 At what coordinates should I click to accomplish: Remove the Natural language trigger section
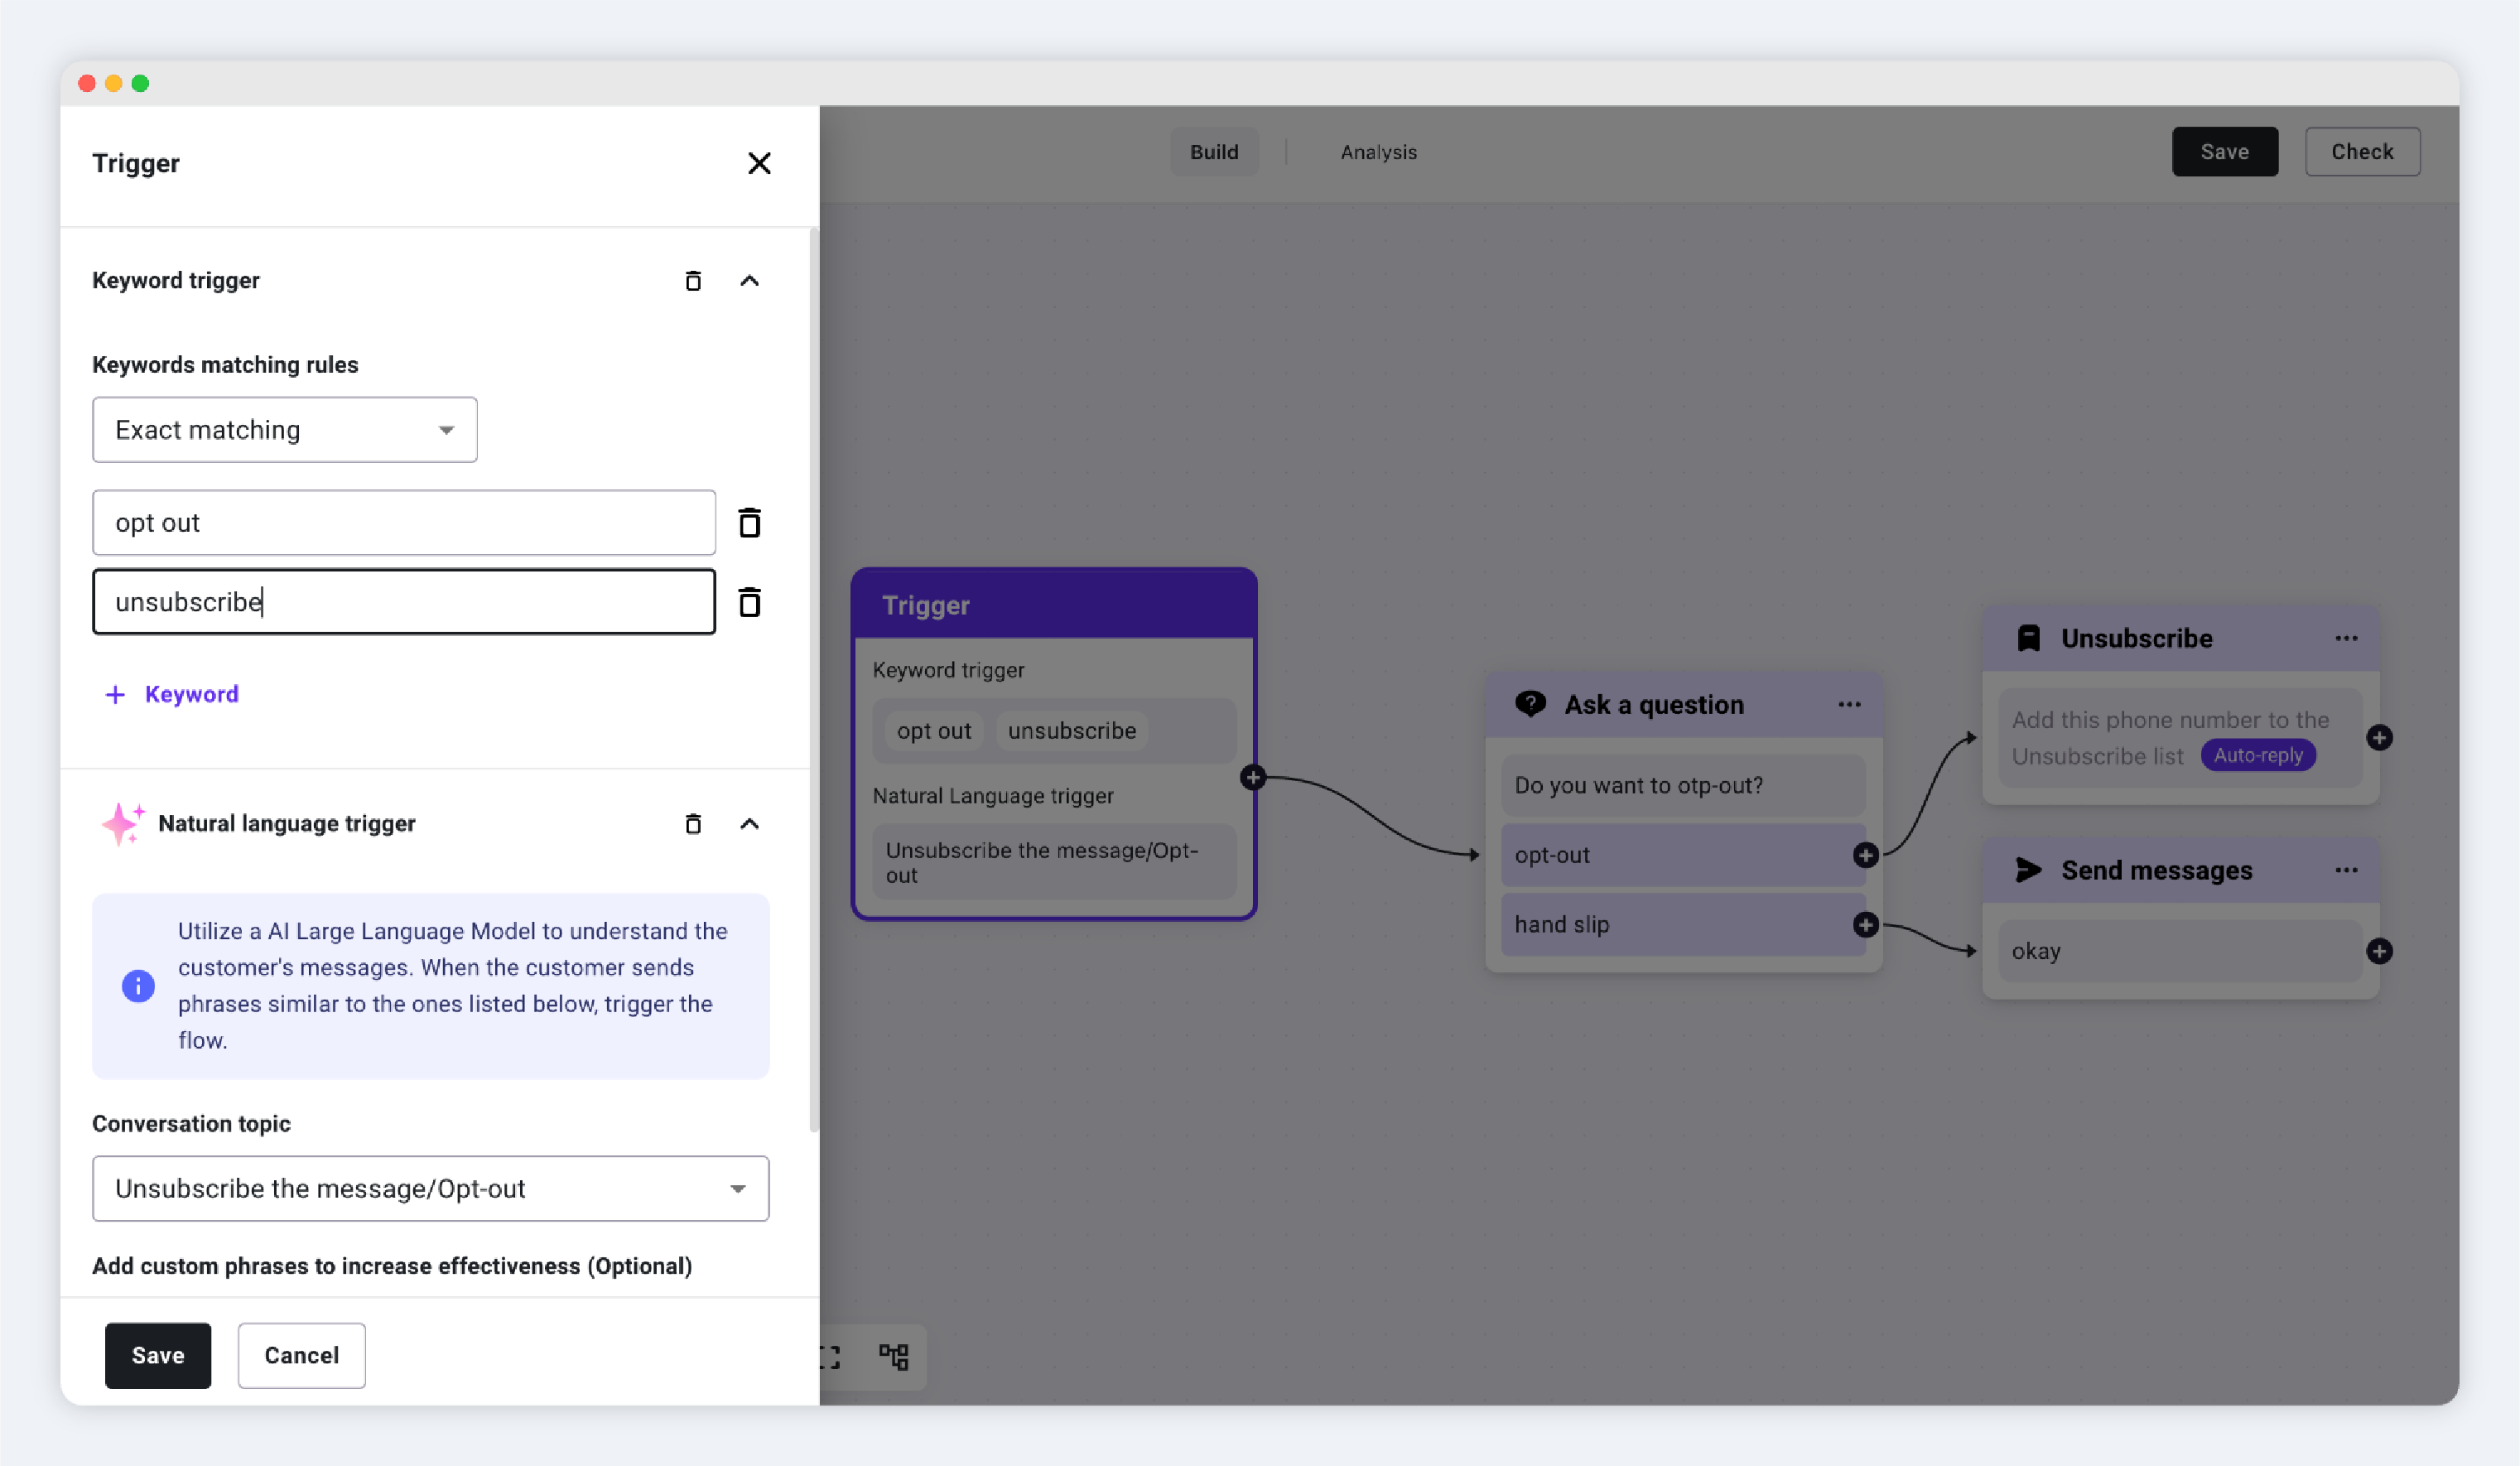[692, 824]
